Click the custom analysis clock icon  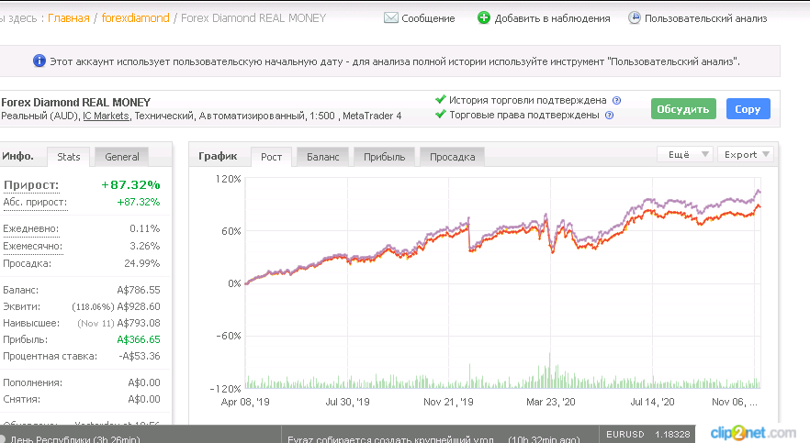click(x=634, y=18)
